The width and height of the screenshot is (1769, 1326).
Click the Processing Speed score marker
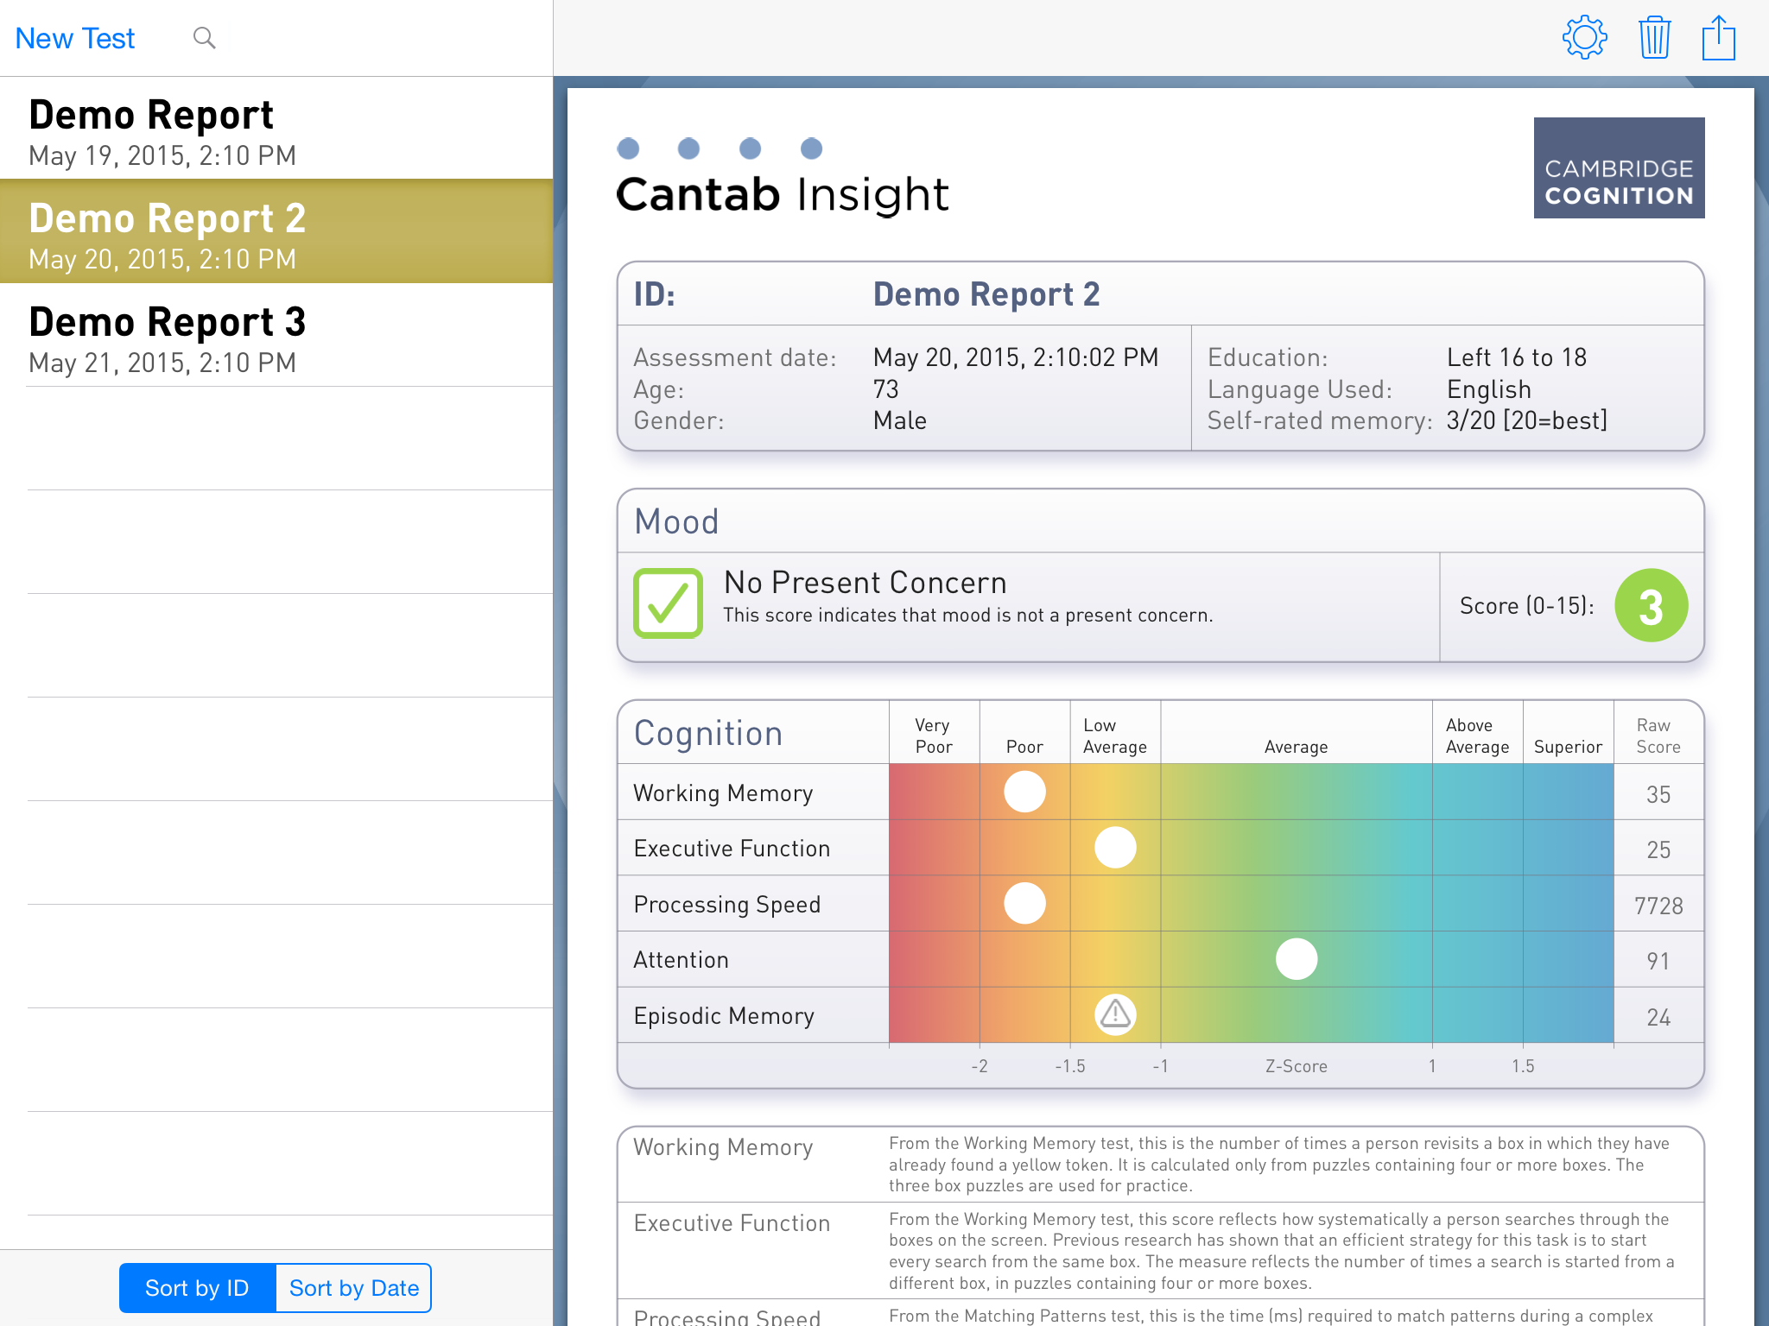pyautogui.click(x=1024, y=903)
